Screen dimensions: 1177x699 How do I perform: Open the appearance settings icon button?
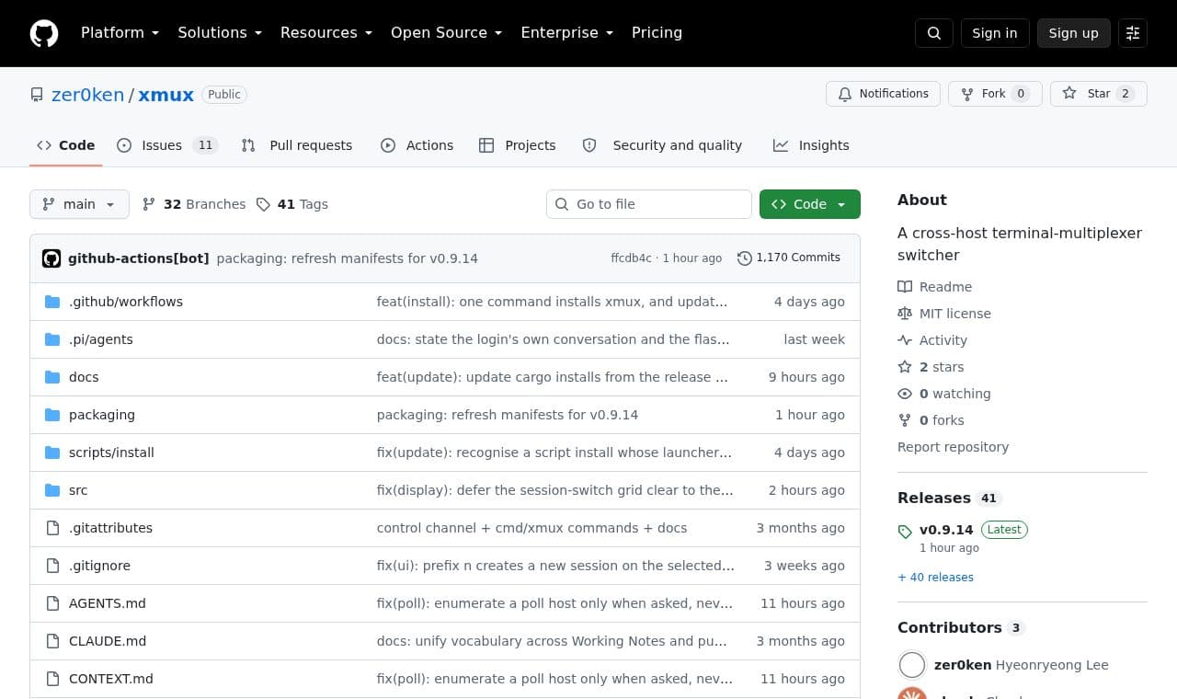[1133, 33]
